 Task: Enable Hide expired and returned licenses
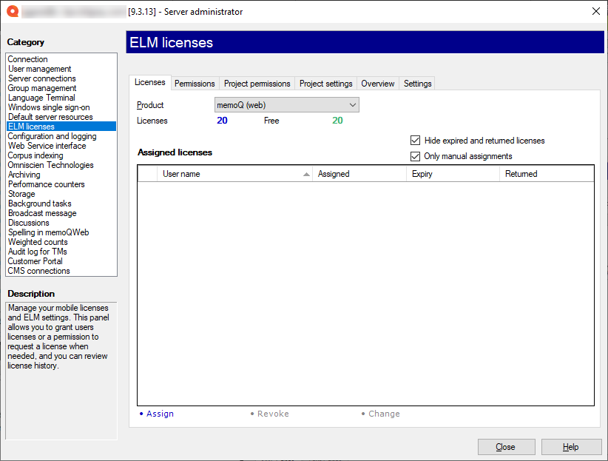415,140
